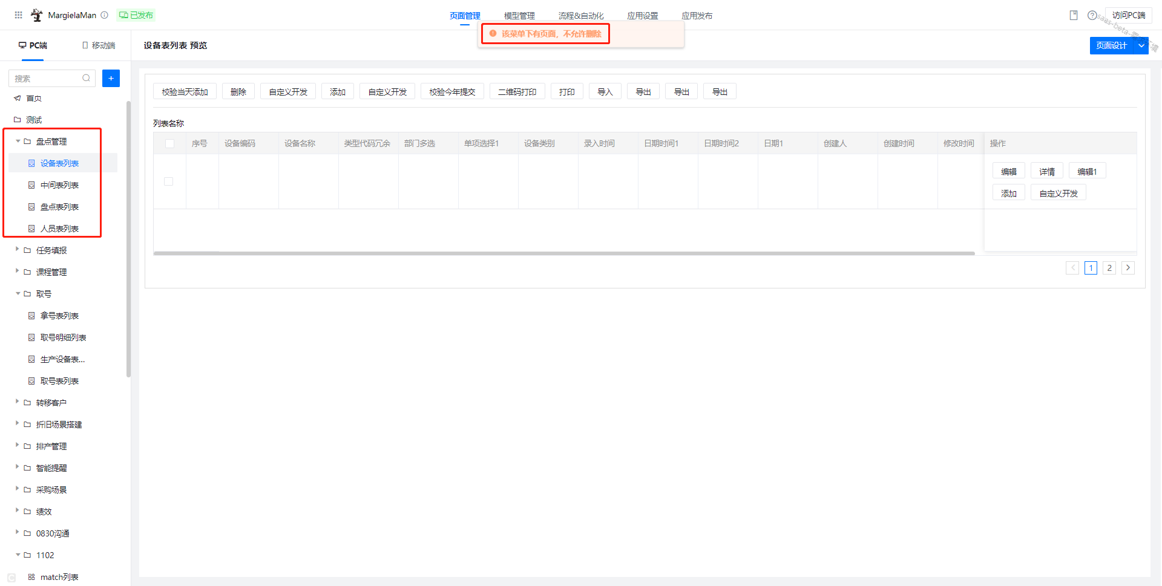The width and height of the screenshot is (1162, 586).
Task: Collapse the 盘点管理 folder
Action: pyautogui.click(x=18, y=142)
